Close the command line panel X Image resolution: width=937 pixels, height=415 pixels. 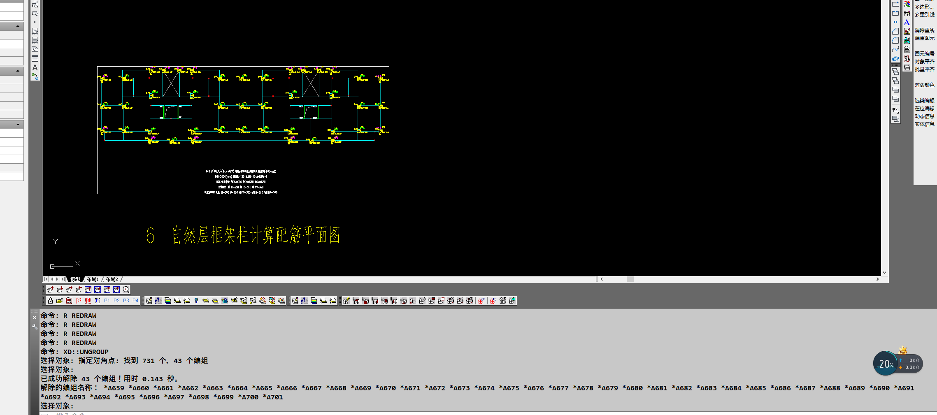pyautogui.click(x=35, y=318)
